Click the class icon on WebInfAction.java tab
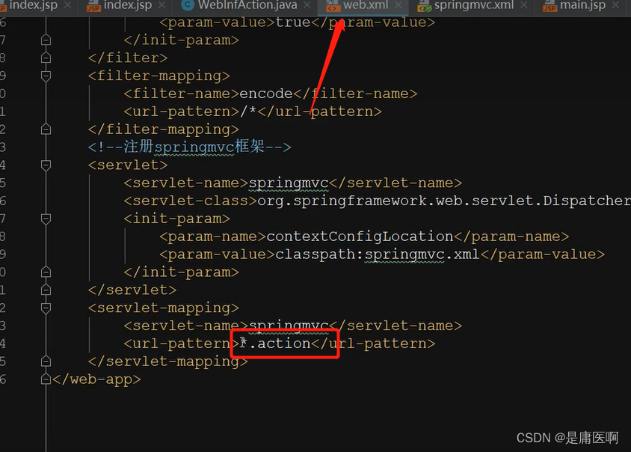Viewport: 631px width, 452px height. pos(187,5)
